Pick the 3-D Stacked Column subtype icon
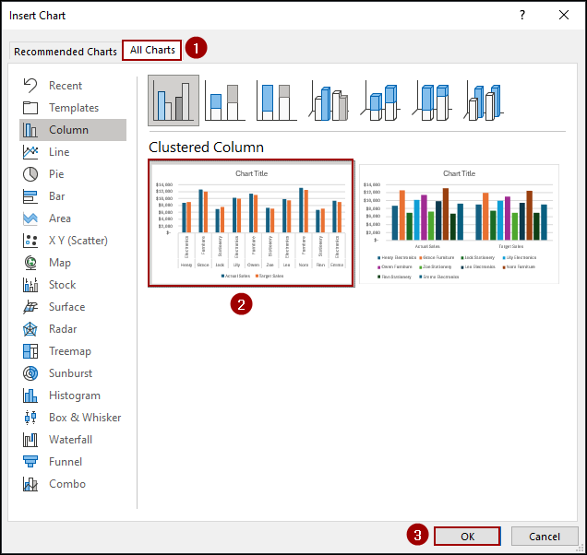587x555 pixels. 380,102
